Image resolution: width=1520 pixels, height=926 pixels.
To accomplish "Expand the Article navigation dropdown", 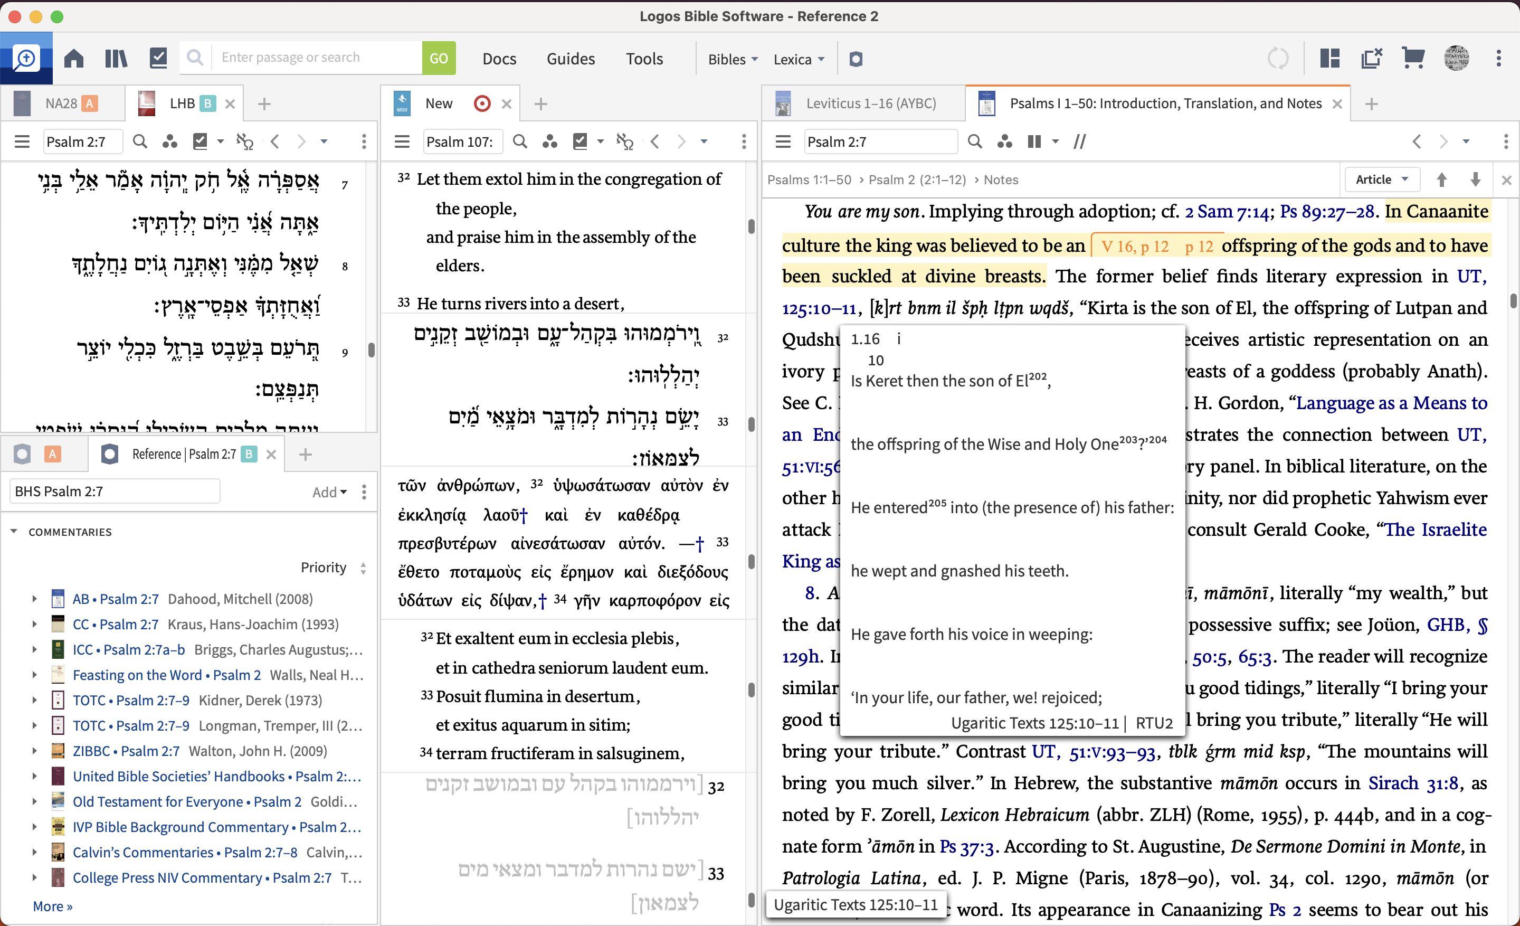I will click(x=1382, y=179).
